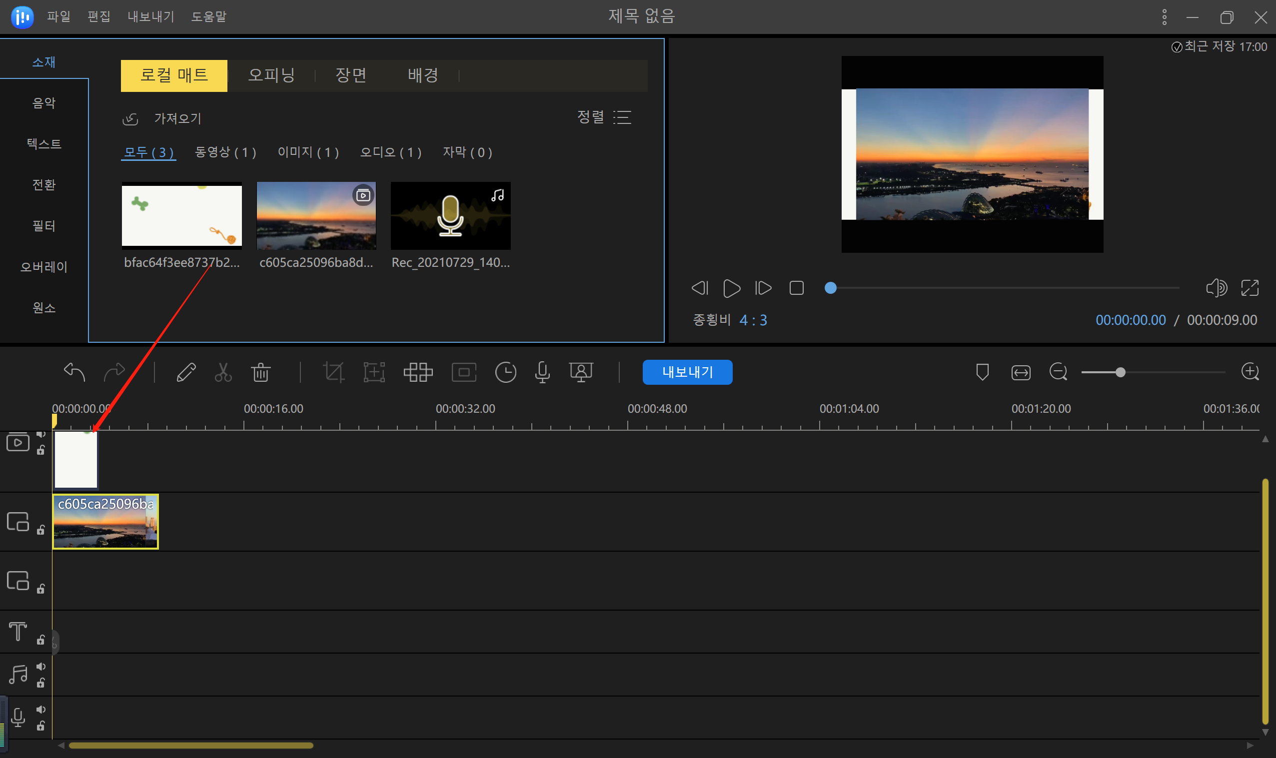The height and width of the screenshot is (758, 1276).
Task: Open the 파일 menu
Action: (59, 16)
